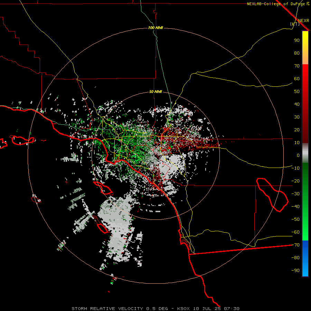This screenshot has height=311, width=311.
Task: Click the 07:30 timestamp
Action: pos(232,309)
